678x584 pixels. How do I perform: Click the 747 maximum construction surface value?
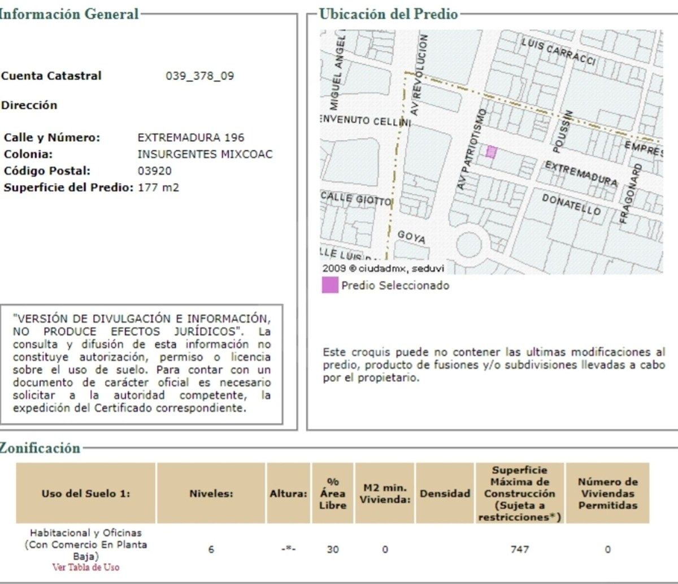(x=520, y=549)
